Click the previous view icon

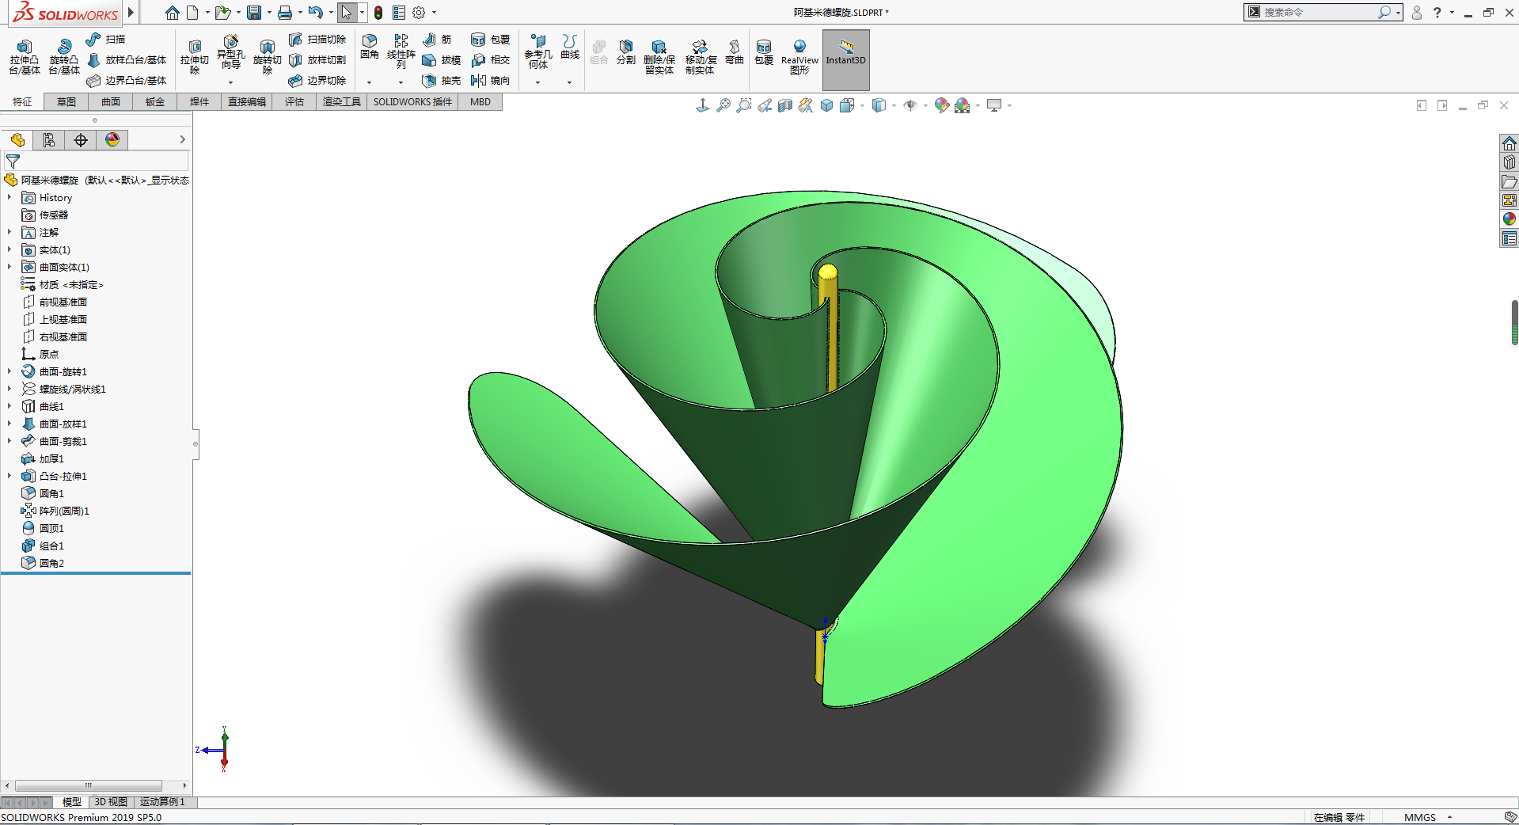tap(765, 106)
